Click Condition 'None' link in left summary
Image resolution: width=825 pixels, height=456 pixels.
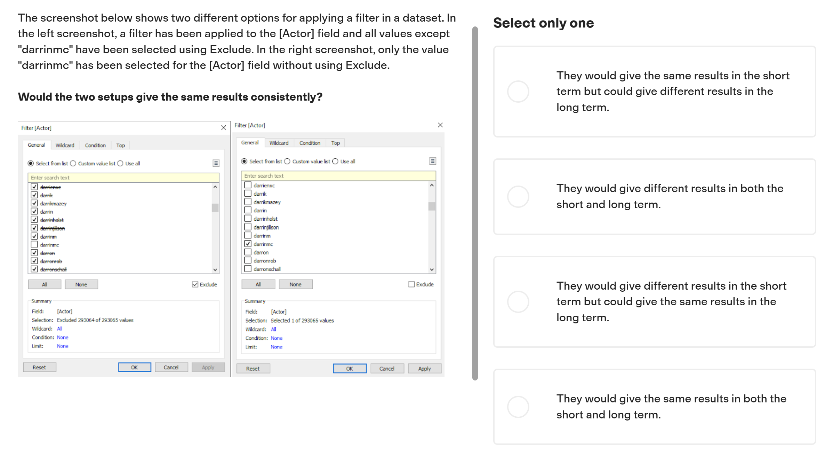click(x=63, y=337)
